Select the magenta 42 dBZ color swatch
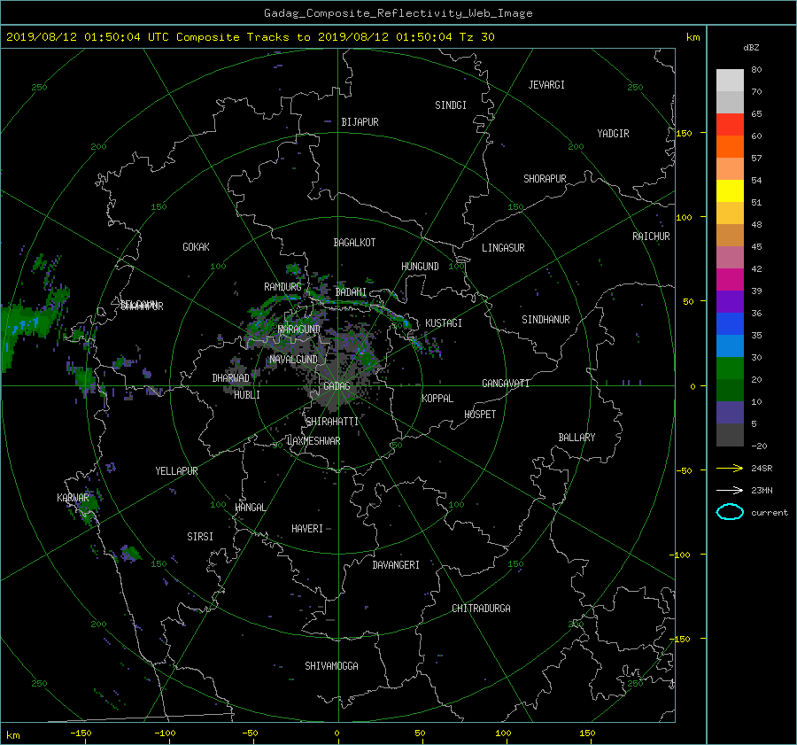The width and height of the screenshot is (797, 745). pyautogui.click(x=730, y=279)
